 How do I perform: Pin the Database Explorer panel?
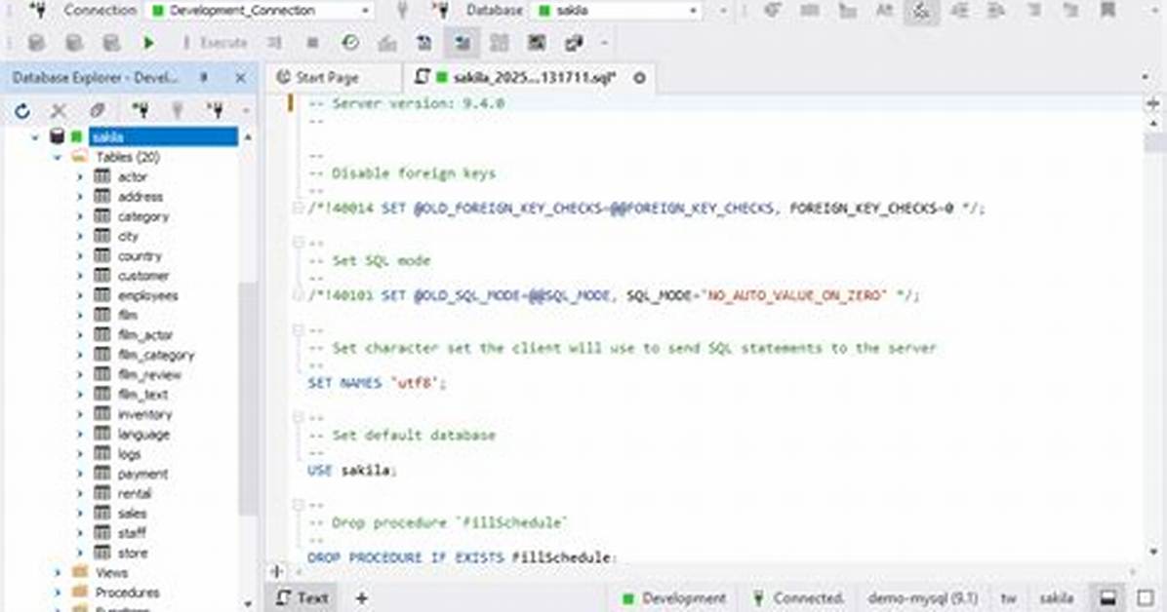pyautogui.click(x=204, y=77)
